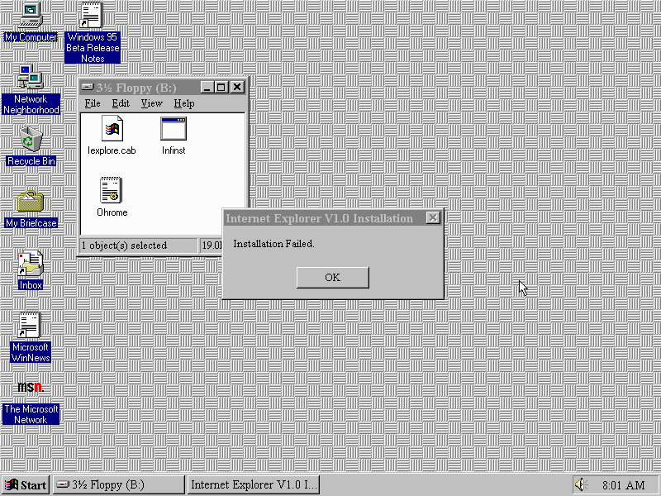Switch to 3½ Floppy (B:) taskbar button
The height and width of the screenshot is (496, 661).
click(x=118, y=484)
